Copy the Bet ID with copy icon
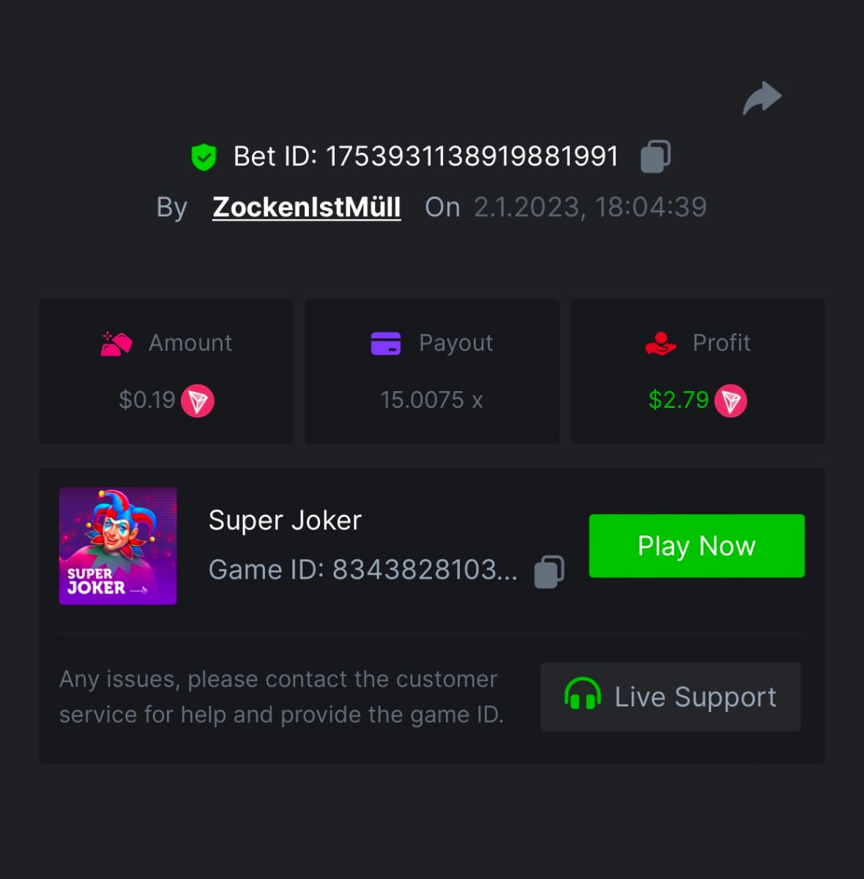The image size is (864, 879). click(x=655, y=156)
